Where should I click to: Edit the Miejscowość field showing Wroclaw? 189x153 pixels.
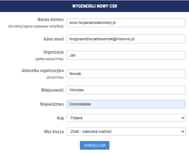126,90
